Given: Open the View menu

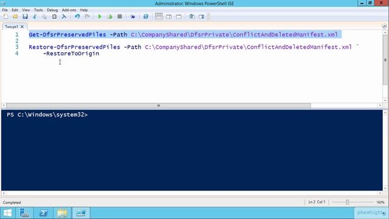Looking at the screenshot, I should click(x=26, y=10).
